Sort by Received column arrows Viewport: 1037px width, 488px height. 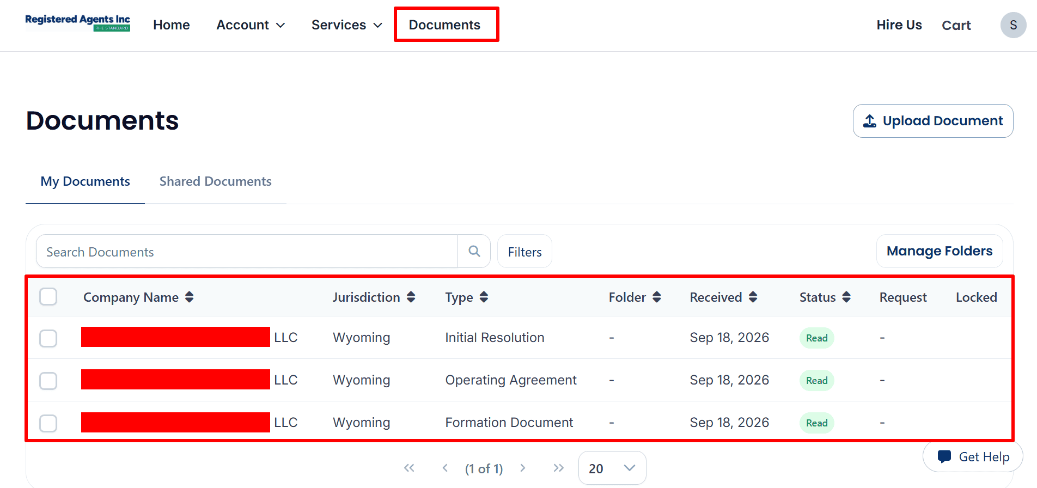coord(753,297)
